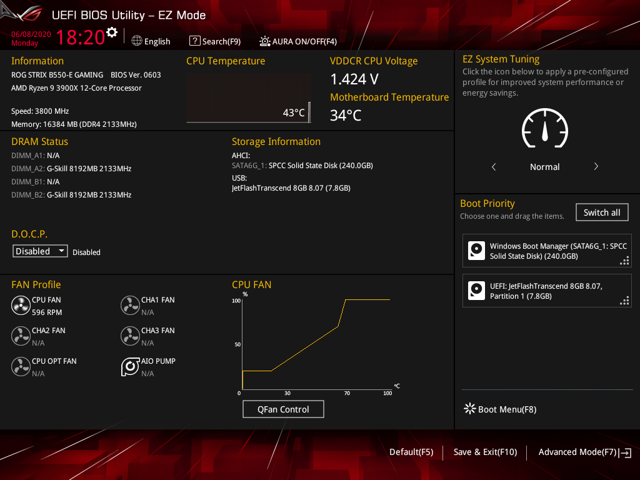Viewport: 640px width, 480px height.
Task: Switch to Advanced Mode(F7)
Action: [577, 452]
